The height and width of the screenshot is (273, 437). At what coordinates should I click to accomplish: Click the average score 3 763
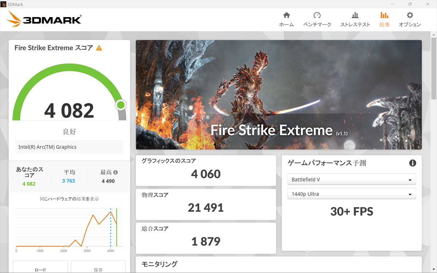tap(68, 181)
